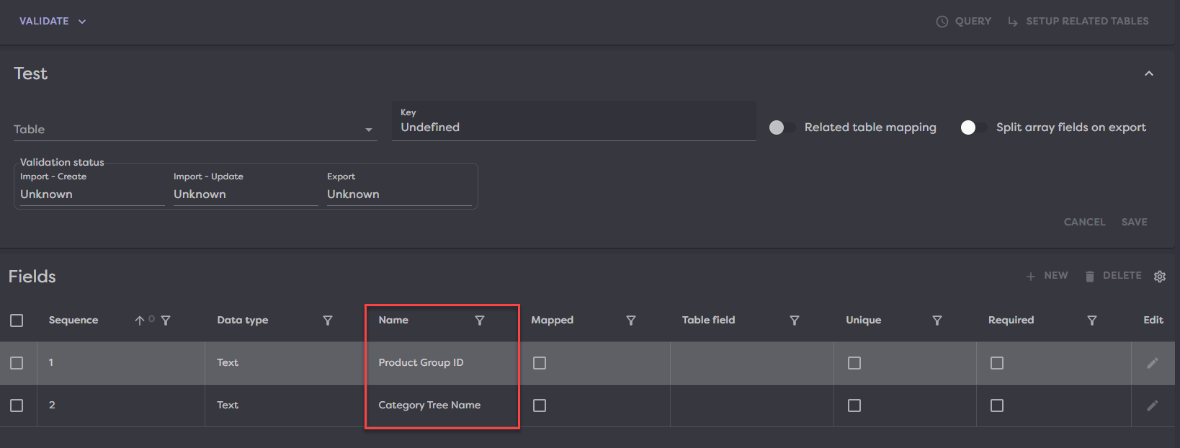Viewport: 1180px width, 448px height.
Task: Open Query from the top bar
Action: point(964,22)
